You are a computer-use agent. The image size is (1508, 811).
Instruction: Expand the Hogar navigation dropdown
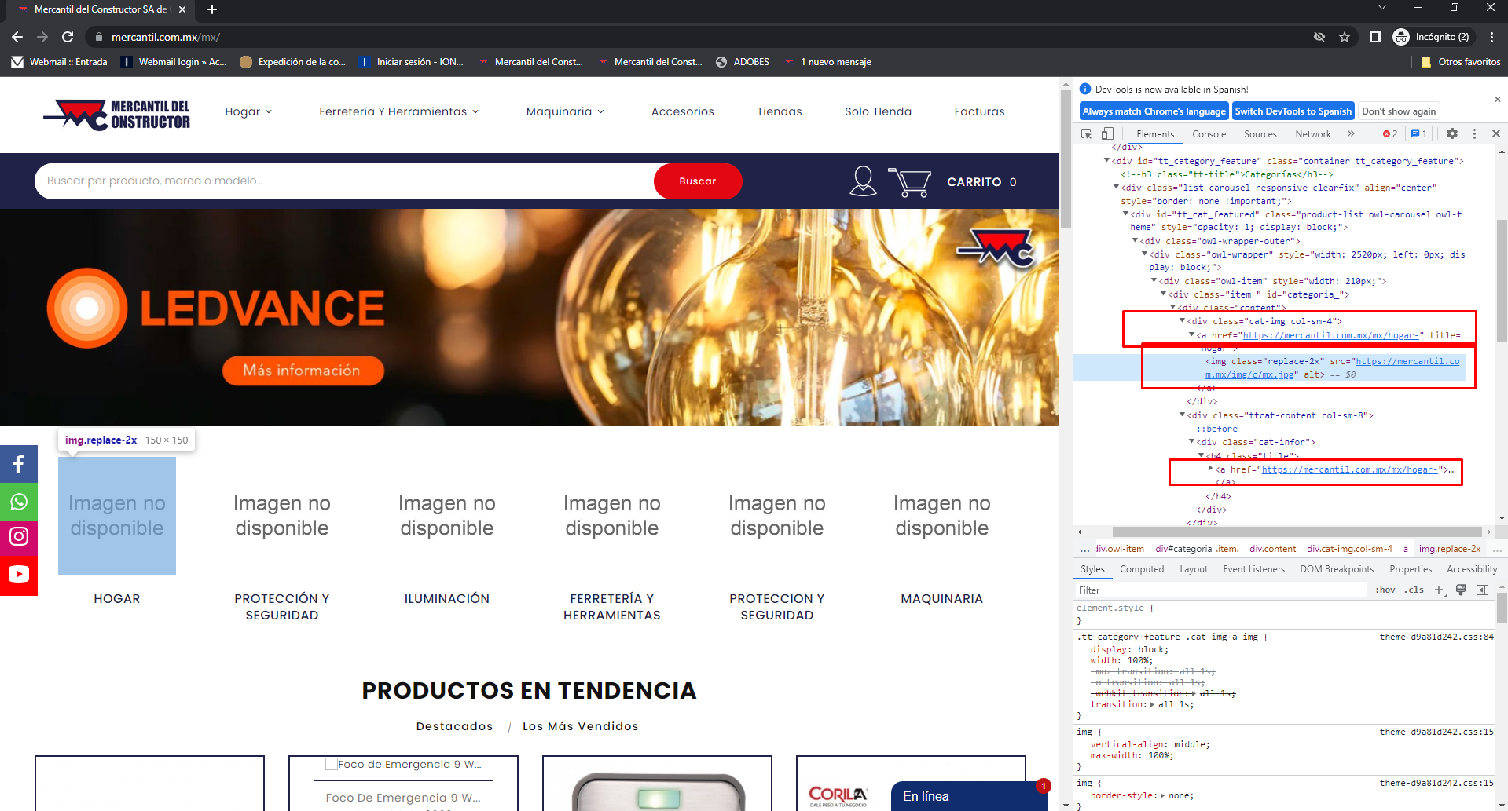point(248,111)
